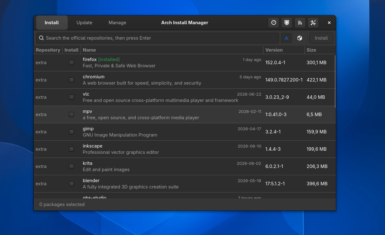This screenshot has height=235, width=385.
Task: Sort by the Repository column header
Action: coord(48,50)
